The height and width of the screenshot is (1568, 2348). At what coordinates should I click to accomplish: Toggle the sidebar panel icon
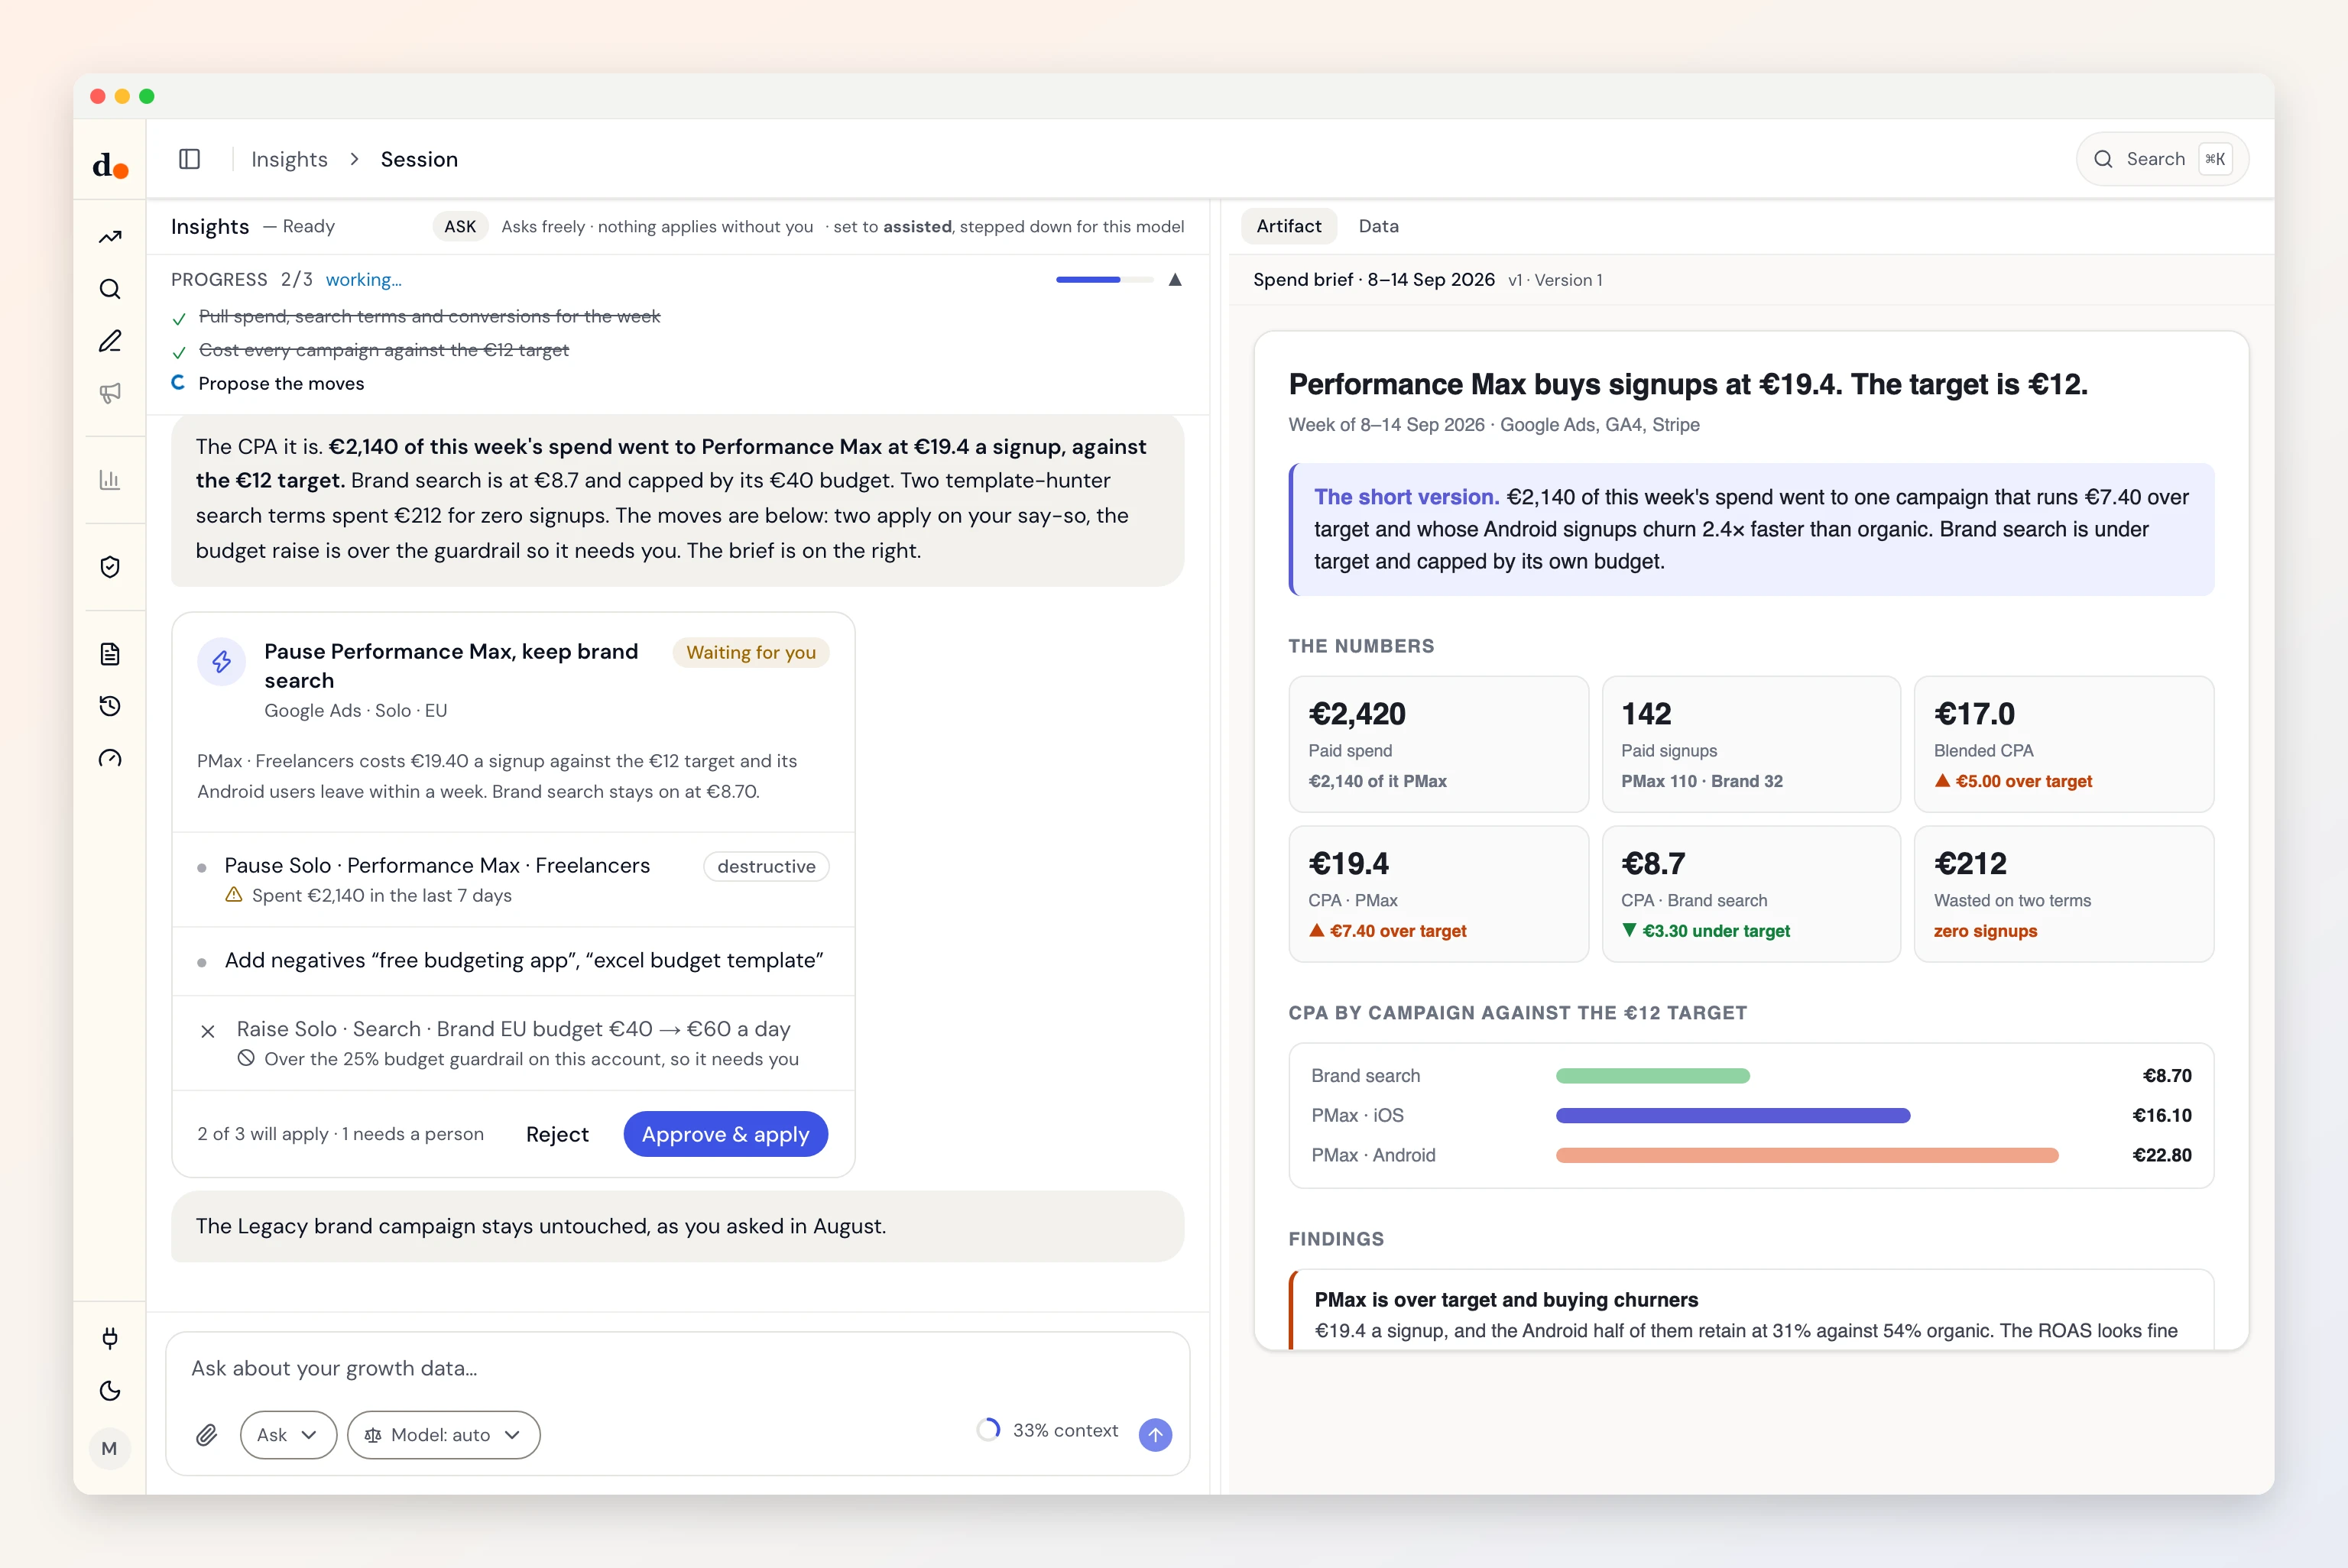coord(190,159)
